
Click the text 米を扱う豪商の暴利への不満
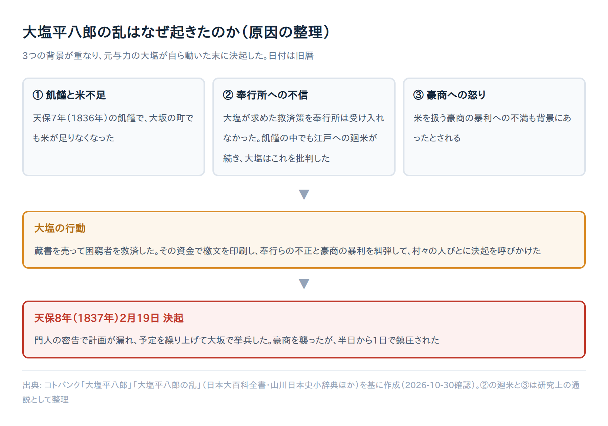pos(470,118)
